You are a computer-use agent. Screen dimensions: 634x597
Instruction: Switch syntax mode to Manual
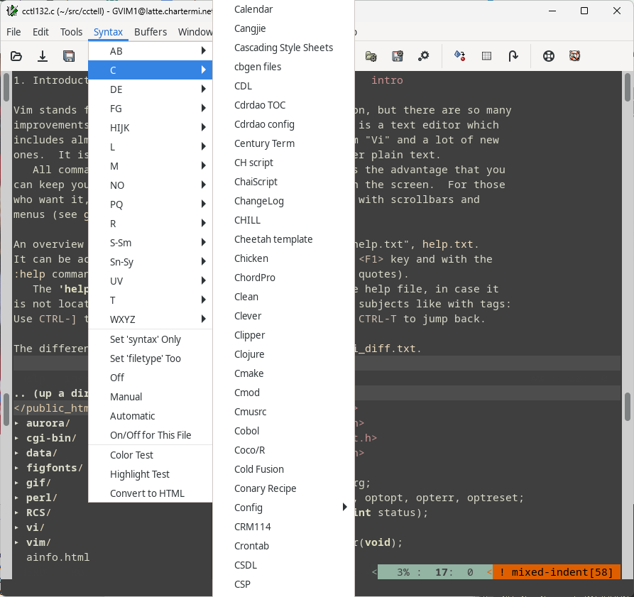point(150,397)
